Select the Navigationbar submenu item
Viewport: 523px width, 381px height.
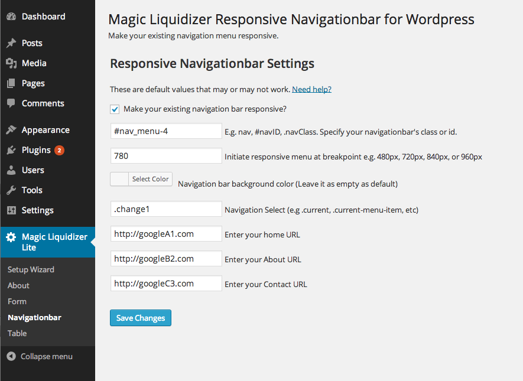point(34,317)
